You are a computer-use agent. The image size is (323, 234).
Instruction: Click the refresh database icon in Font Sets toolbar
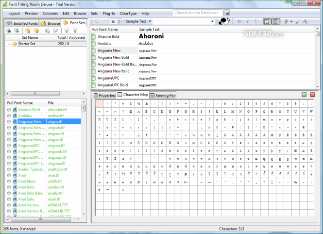click(17, 31)
